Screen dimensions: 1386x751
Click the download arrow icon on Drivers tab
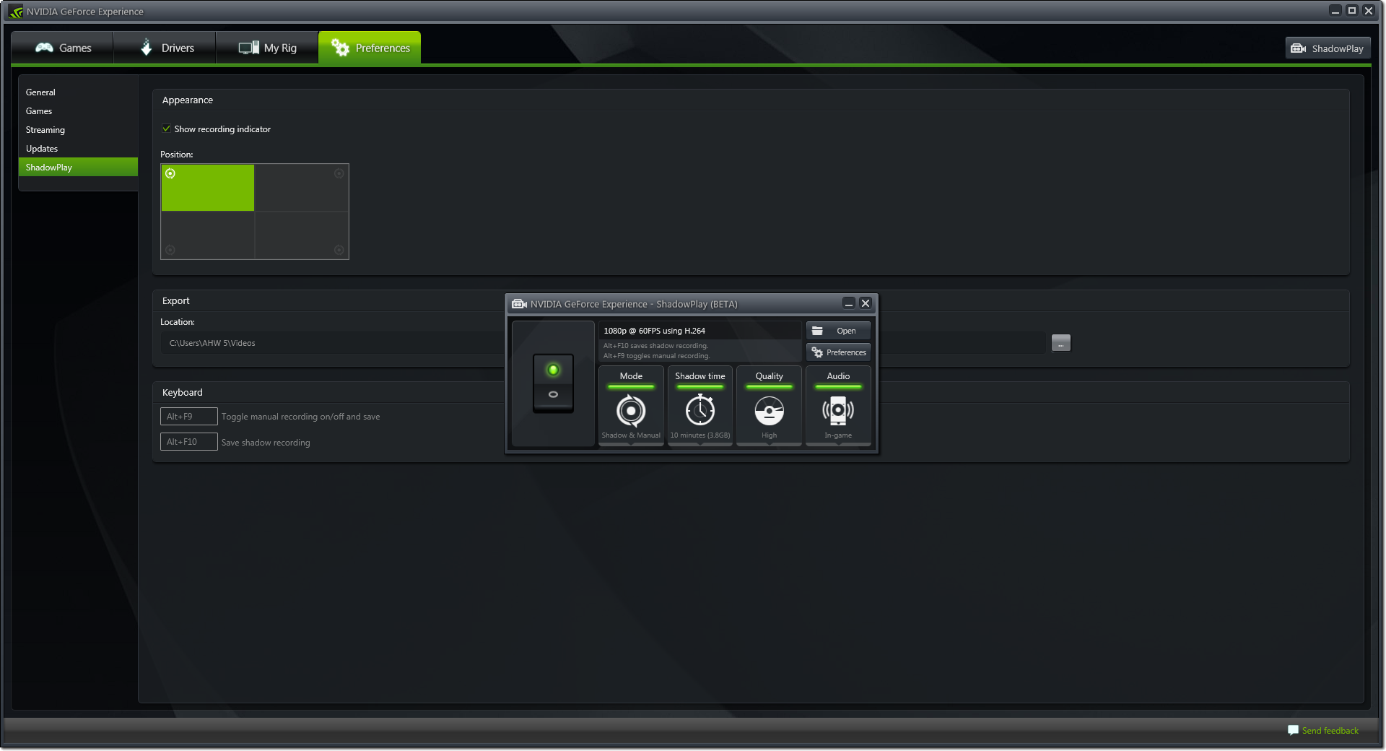147,47
